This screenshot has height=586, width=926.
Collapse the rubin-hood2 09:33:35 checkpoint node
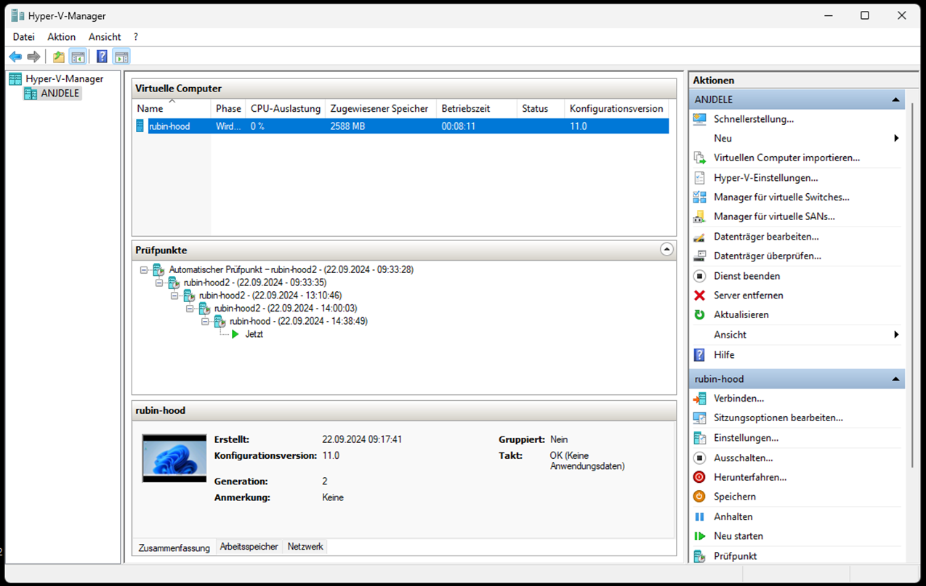(x=159, y=282)
